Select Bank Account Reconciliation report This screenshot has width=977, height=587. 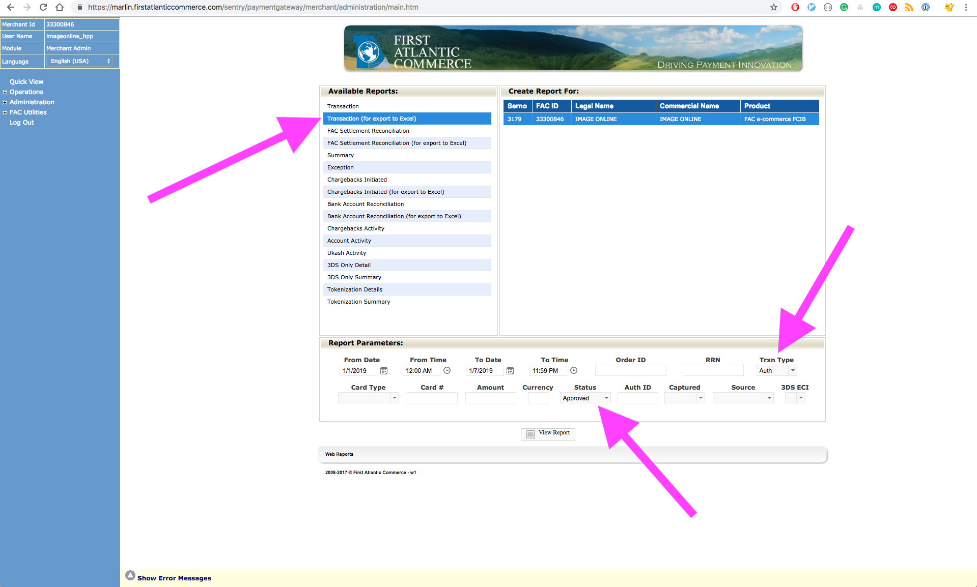click(407, 204)
